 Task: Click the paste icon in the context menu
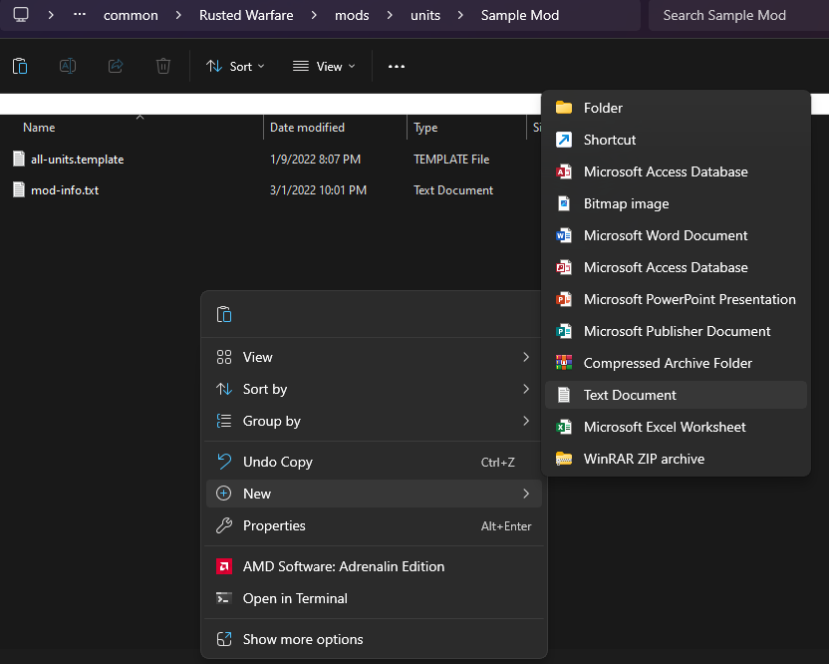[224, 314]
